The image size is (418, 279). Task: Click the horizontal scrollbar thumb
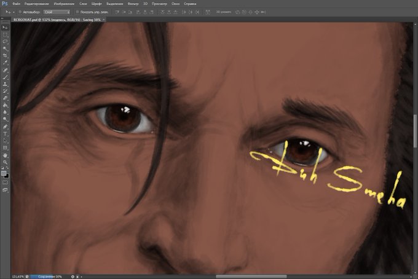tap(251, 277)
